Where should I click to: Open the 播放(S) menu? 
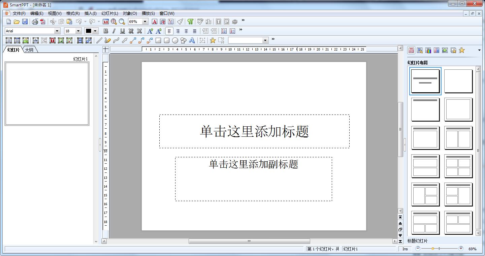[x=148, y=13]
